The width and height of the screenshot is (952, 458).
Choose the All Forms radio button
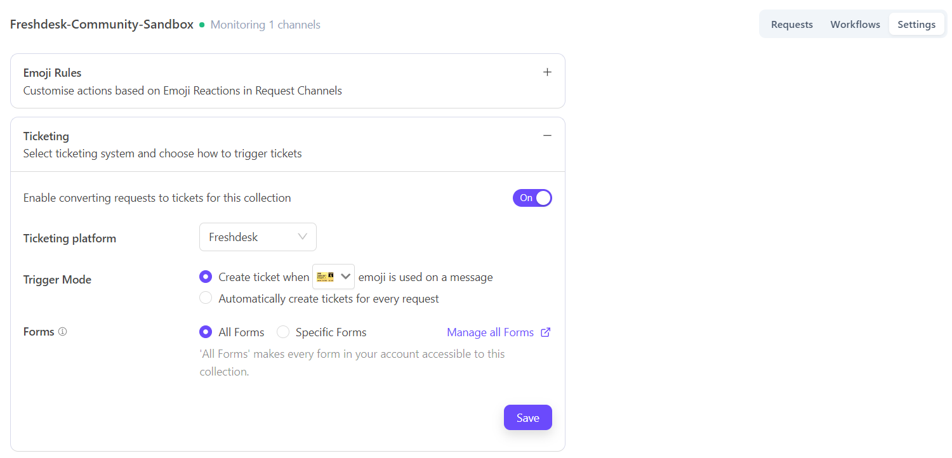(x=206, y=332)
